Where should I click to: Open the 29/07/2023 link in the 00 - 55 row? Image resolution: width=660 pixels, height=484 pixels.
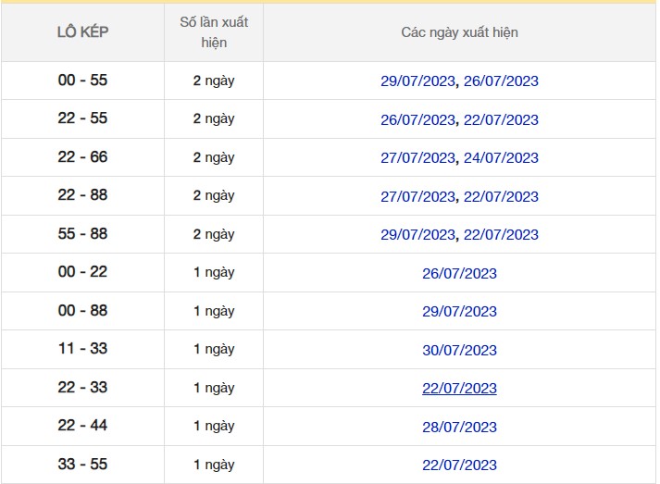click(x=417, y=81)
